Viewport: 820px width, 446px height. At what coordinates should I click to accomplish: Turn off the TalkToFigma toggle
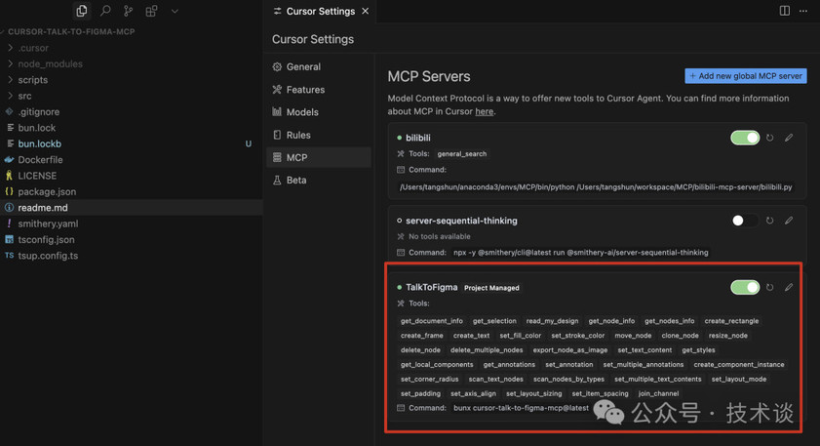pos(745,287)
